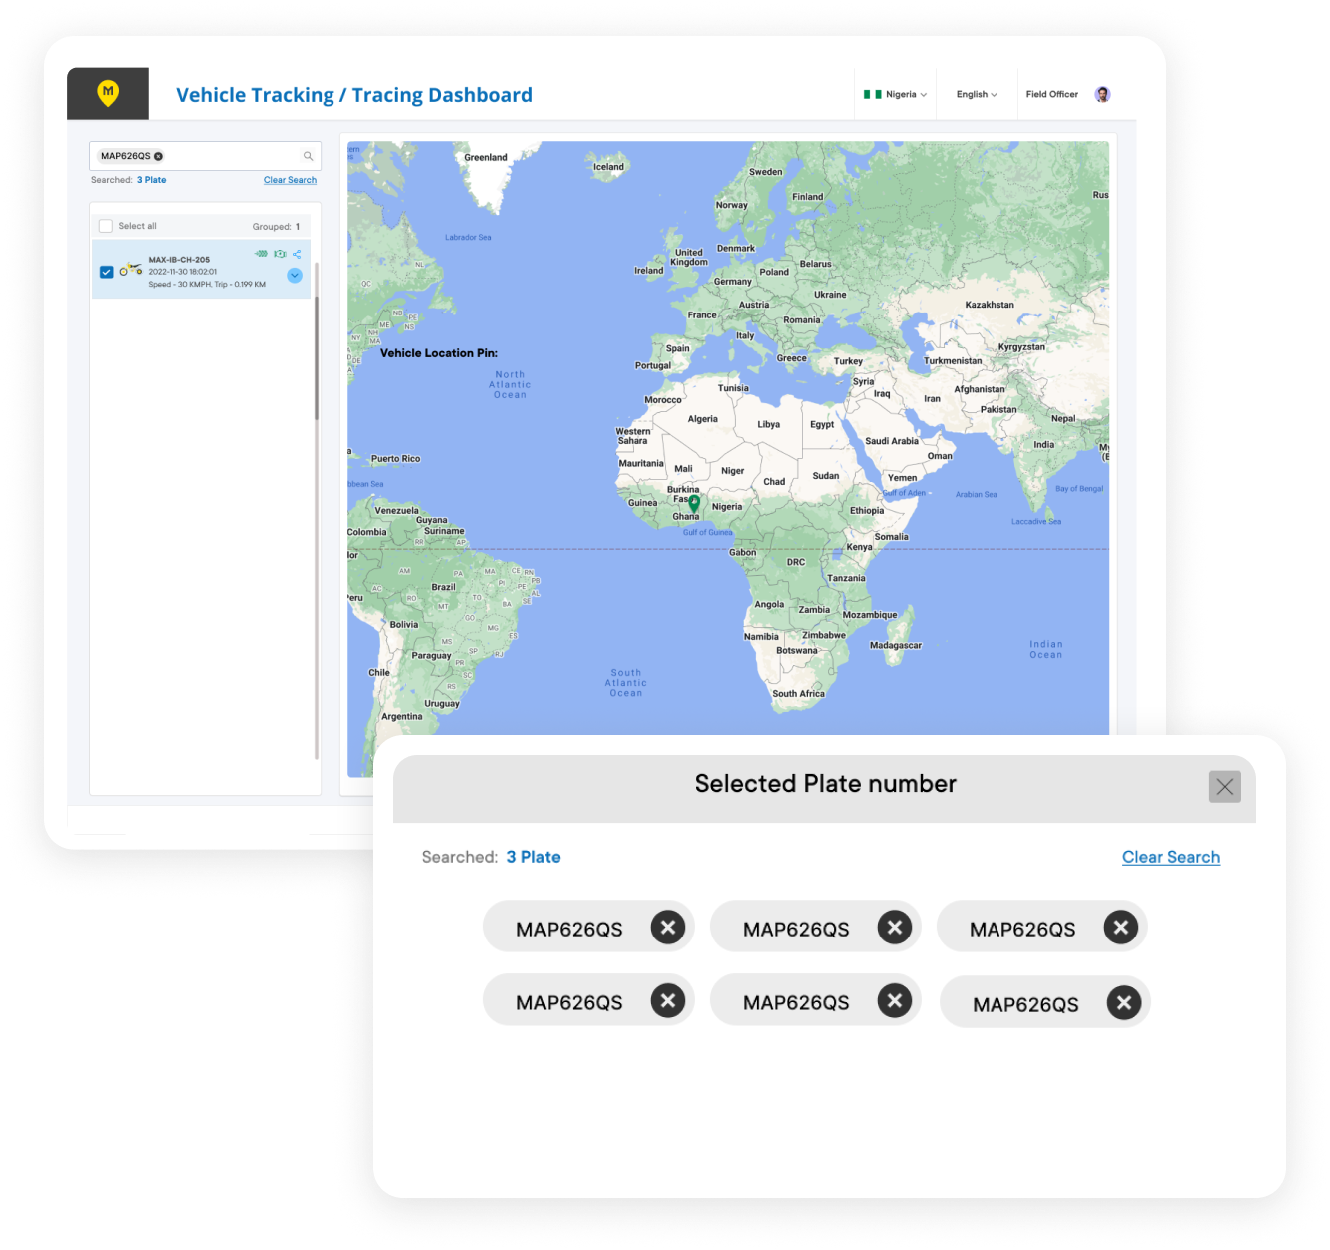Expand details for MAX-IB-CH-205 with blue chevron
The width and height of the screenshot is (1330, 1250).
[295, 276]
